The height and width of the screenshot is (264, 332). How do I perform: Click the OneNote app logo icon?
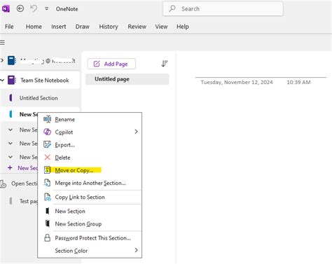click(6, 9)
